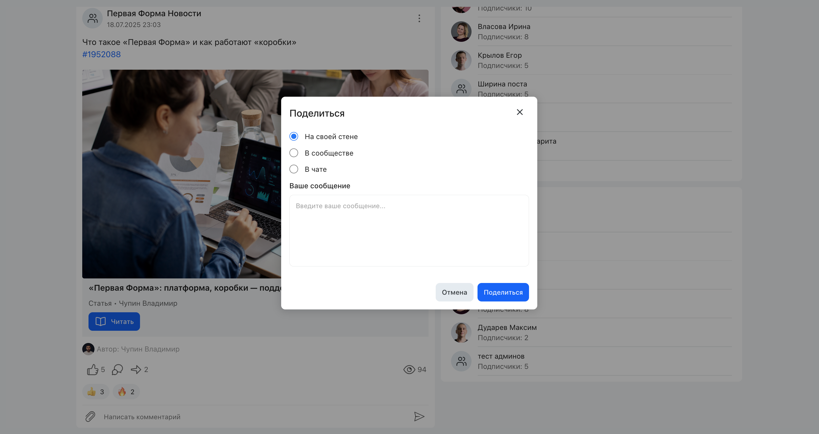Open the Власова Ирина profile

tap(504, 26)
